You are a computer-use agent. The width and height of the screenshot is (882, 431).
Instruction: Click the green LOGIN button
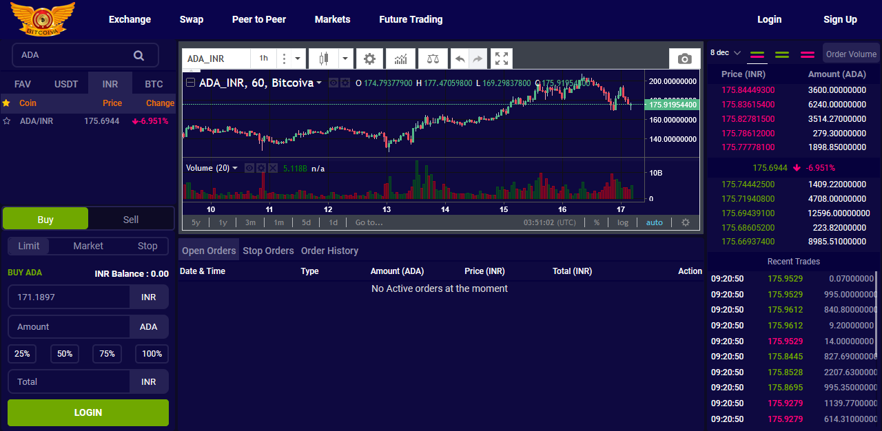88,412
